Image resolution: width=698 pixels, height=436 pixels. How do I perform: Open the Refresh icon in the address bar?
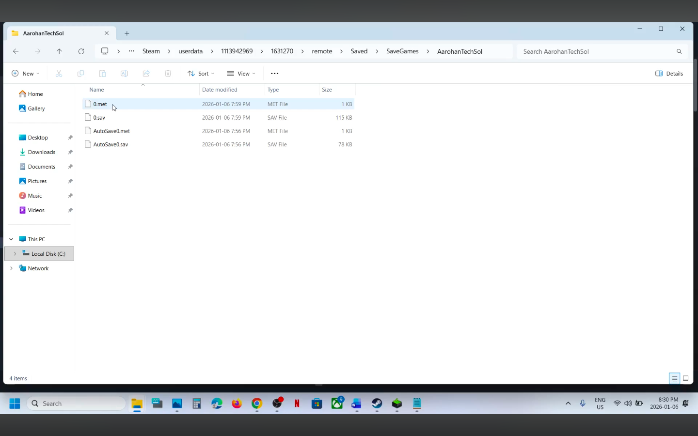click(x=81, y=51)
